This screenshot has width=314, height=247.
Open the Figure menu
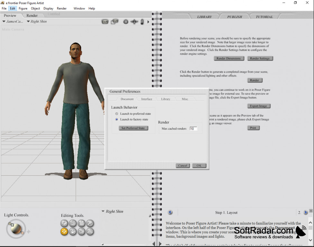[x=23, y=8]
